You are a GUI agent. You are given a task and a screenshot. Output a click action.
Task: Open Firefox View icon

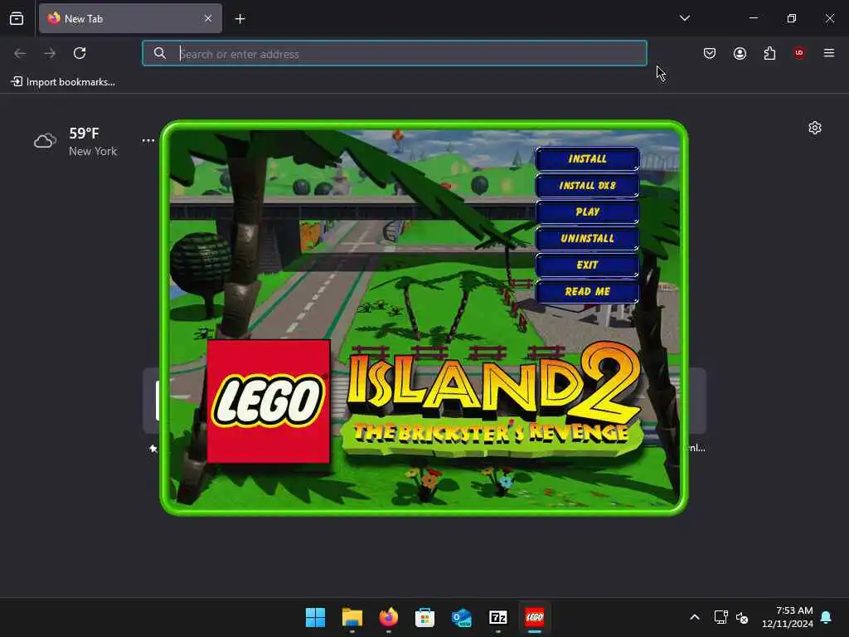tap(17, 18)
